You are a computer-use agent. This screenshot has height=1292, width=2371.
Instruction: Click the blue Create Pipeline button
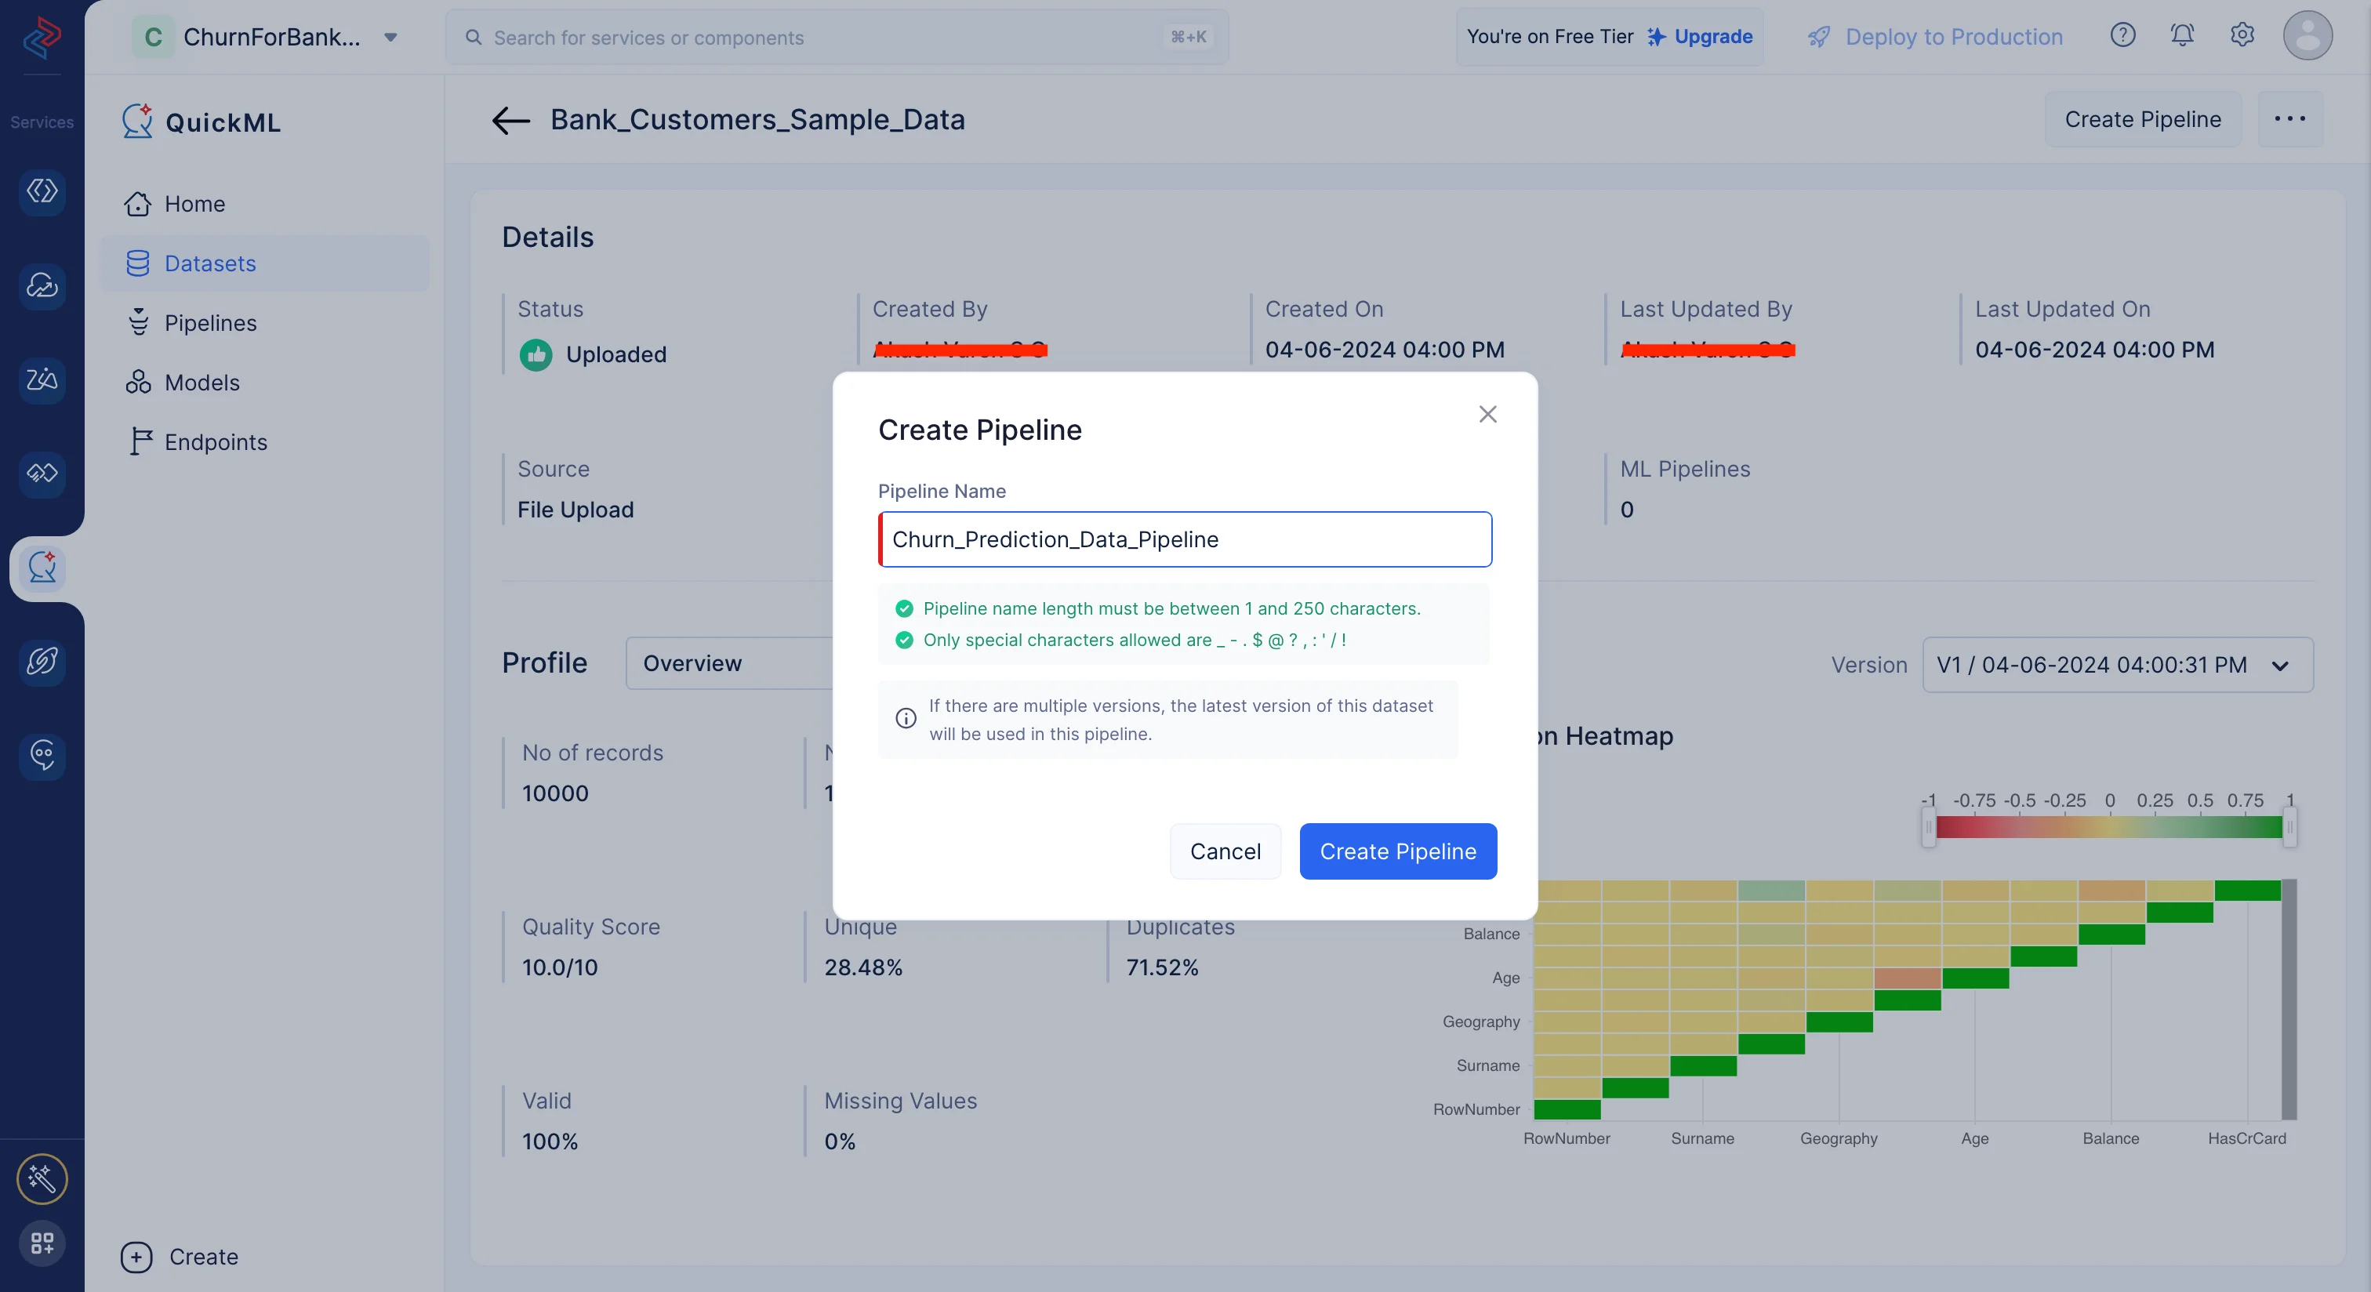point(1397,851)
